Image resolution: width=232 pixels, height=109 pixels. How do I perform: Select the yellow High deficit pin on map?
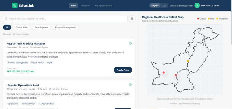188,61
